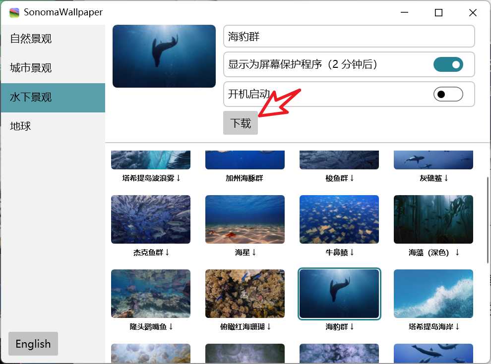Click the 海藻（深色）label text

click(434, 253)
